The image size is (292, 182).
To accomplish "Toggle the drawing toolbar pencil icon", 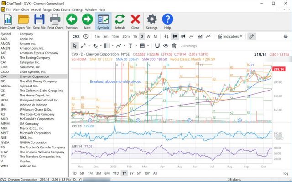I will (251, 36).
